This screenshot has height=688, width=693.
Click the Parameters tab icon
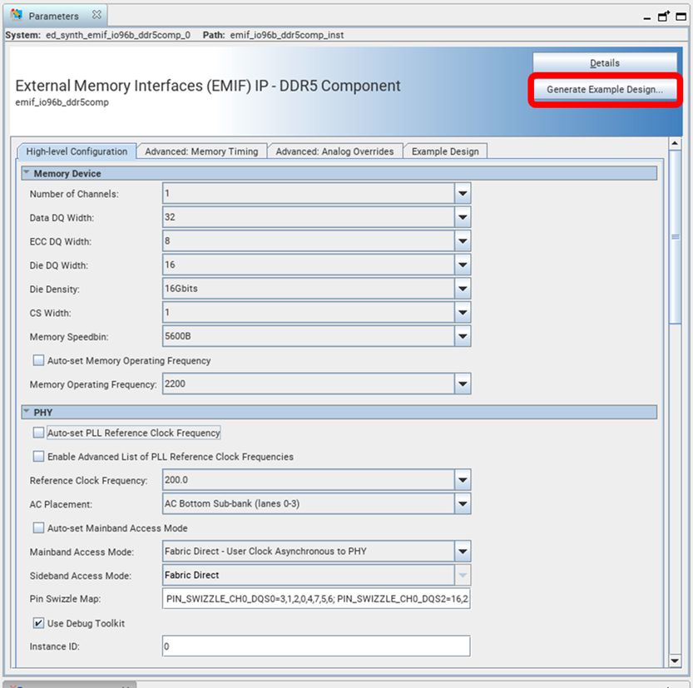(x=17, y=15)
